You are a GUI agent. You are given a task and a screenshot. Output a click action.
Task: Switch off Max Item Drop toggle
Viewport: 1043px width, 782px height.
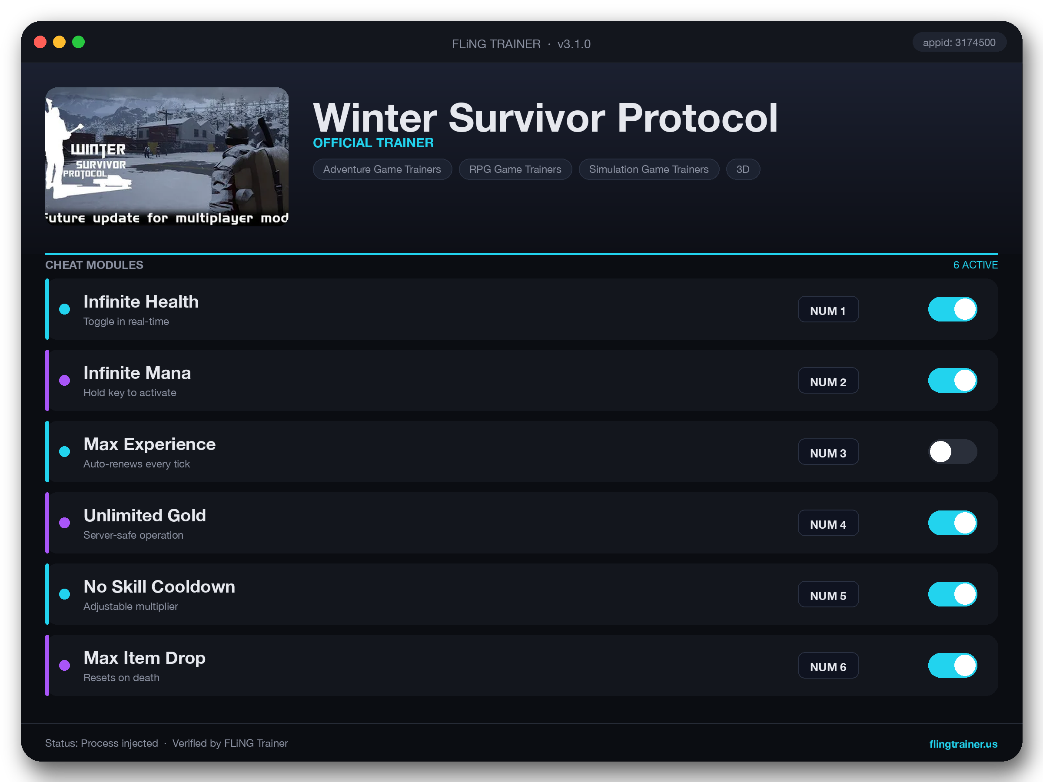[953, 665]
